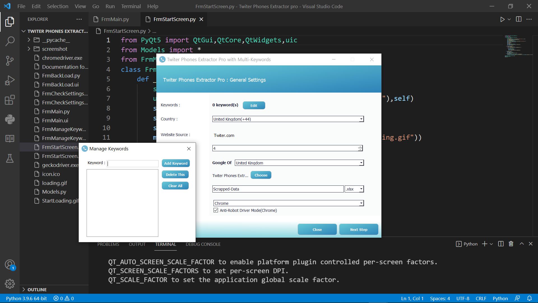Click the keywords list box
Viewport: 538px width, 303px height.
122,203
